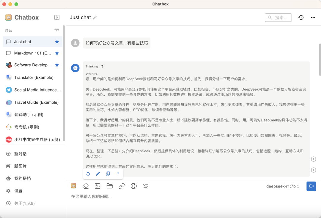Image resolution: width=321 pixels, height=218 pixels.
Task: Open 关于(1.9.8) about page
Action: (x=33, y=203)
